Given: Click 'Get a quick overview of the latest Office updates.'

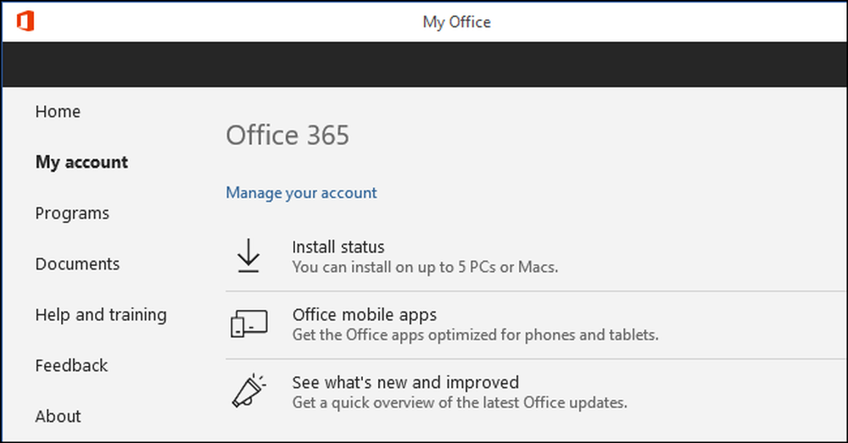Looking at the screenshot, I should (x=460, y=402).
